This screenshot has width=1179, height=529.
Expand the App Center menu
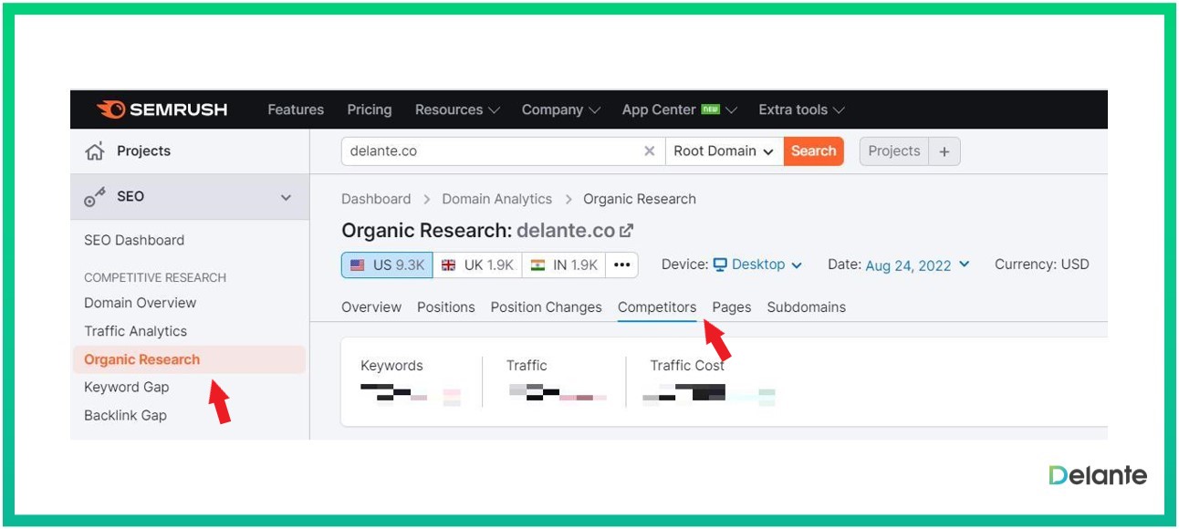pos(680,109)
